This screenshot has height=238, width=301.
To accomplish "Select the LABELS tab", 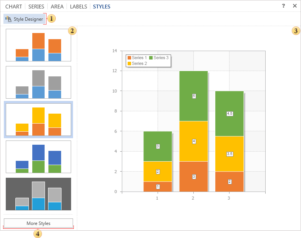I will [78, 7].
